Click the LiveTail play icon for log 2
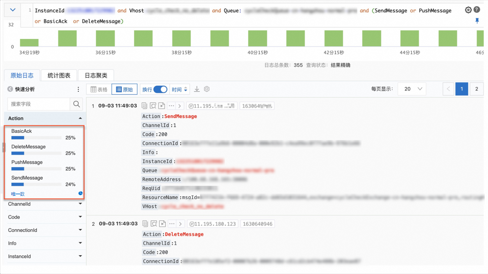This screenshot has height=274, width=488. (162, 223)
